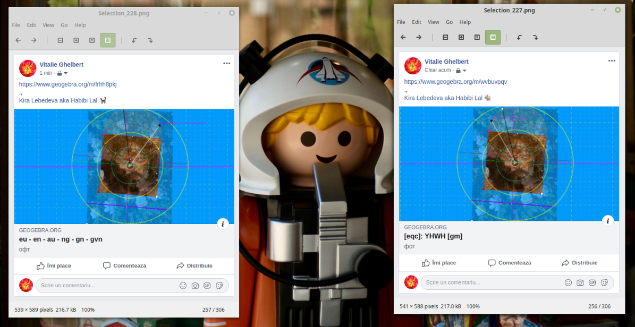The image size is (635, 327).
Task: Zoom out in Selection_227.png window toolbar
Action: coord(445,37)
